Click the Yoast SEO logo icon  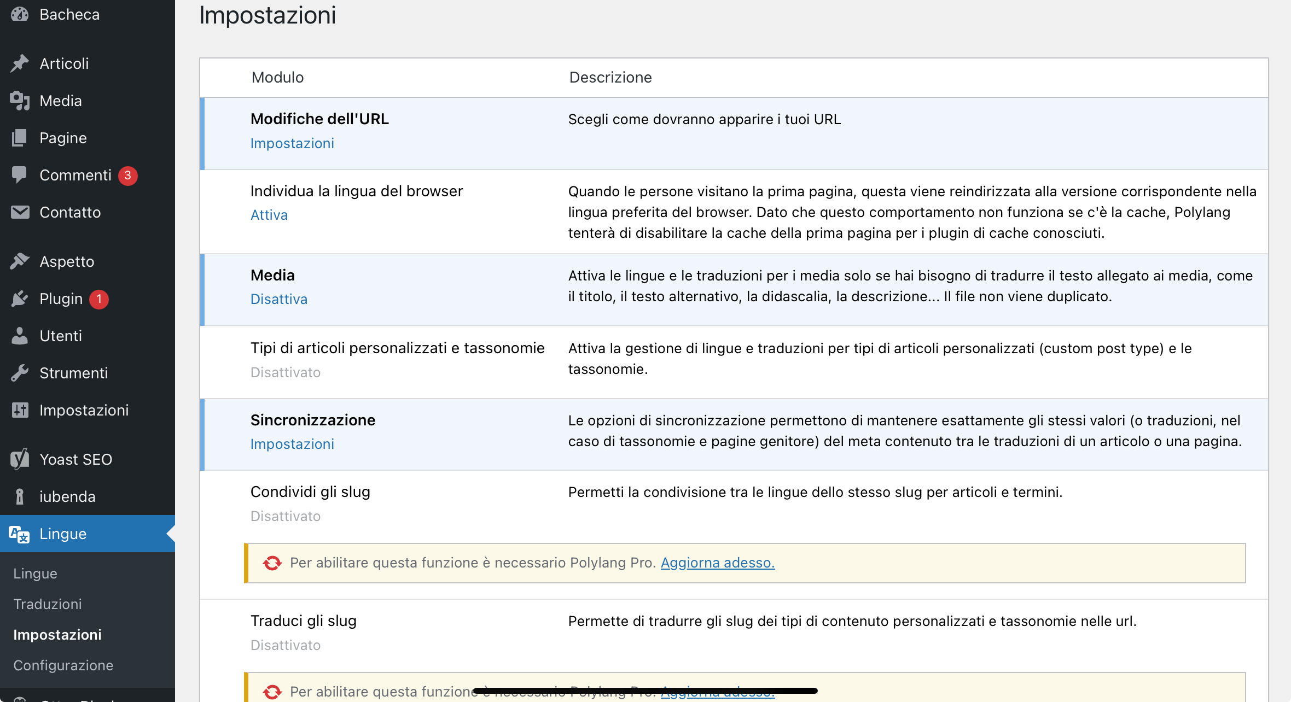pos(20,459)
